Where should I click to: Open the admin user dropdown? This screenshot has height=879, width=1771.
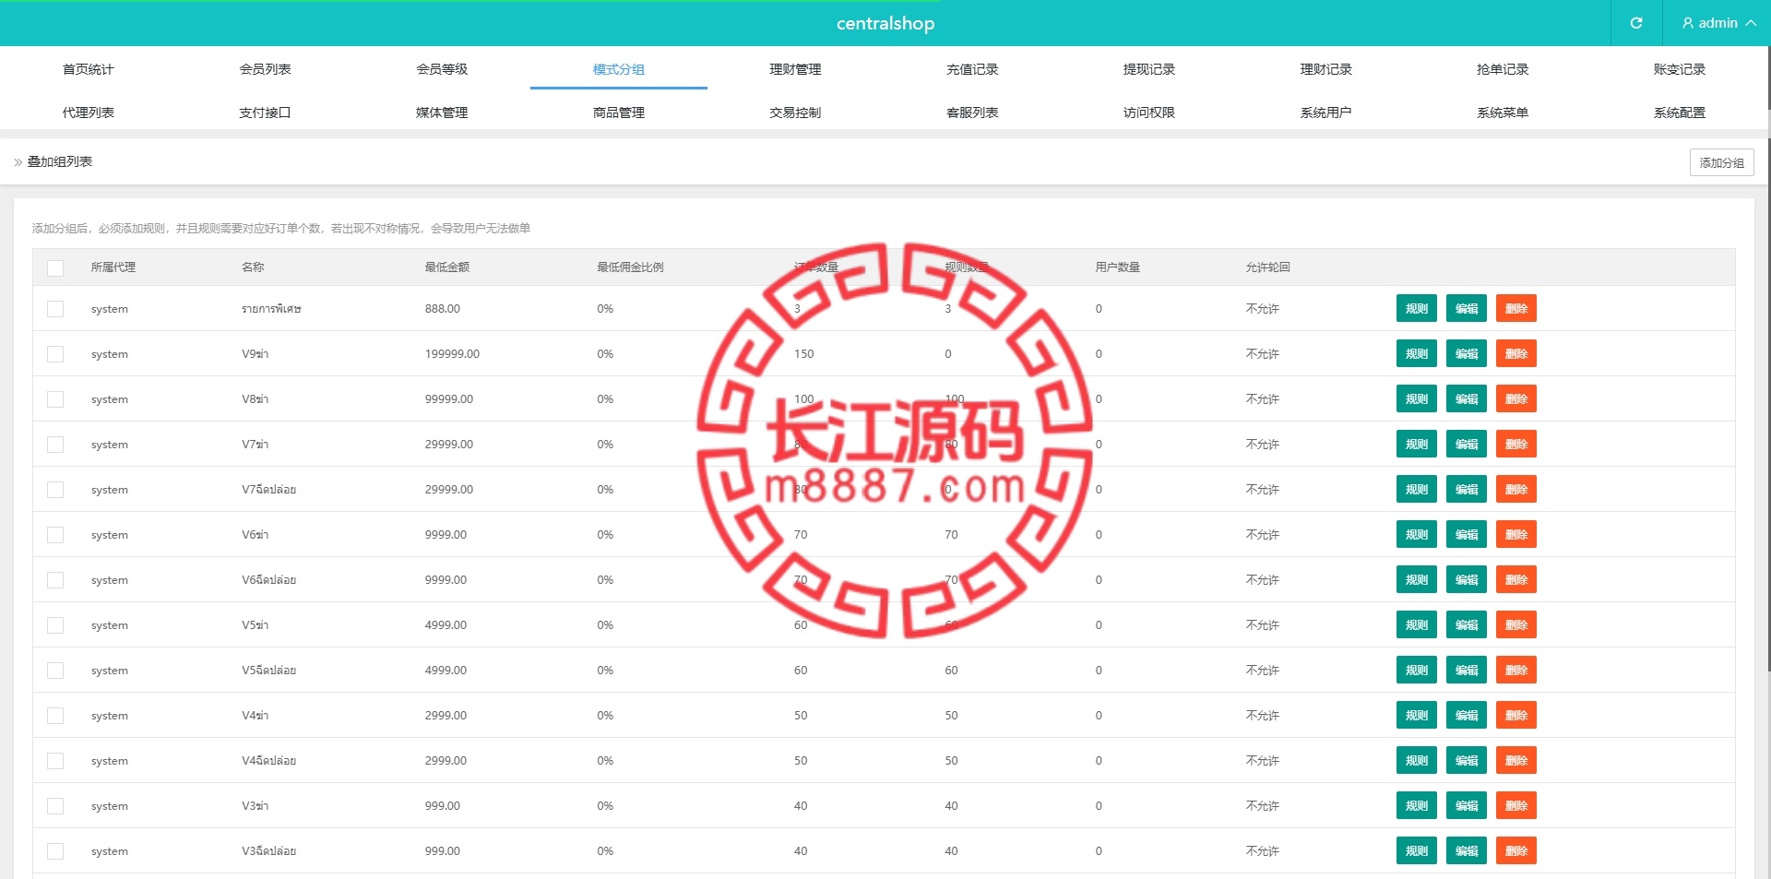tap(1718, 23)
